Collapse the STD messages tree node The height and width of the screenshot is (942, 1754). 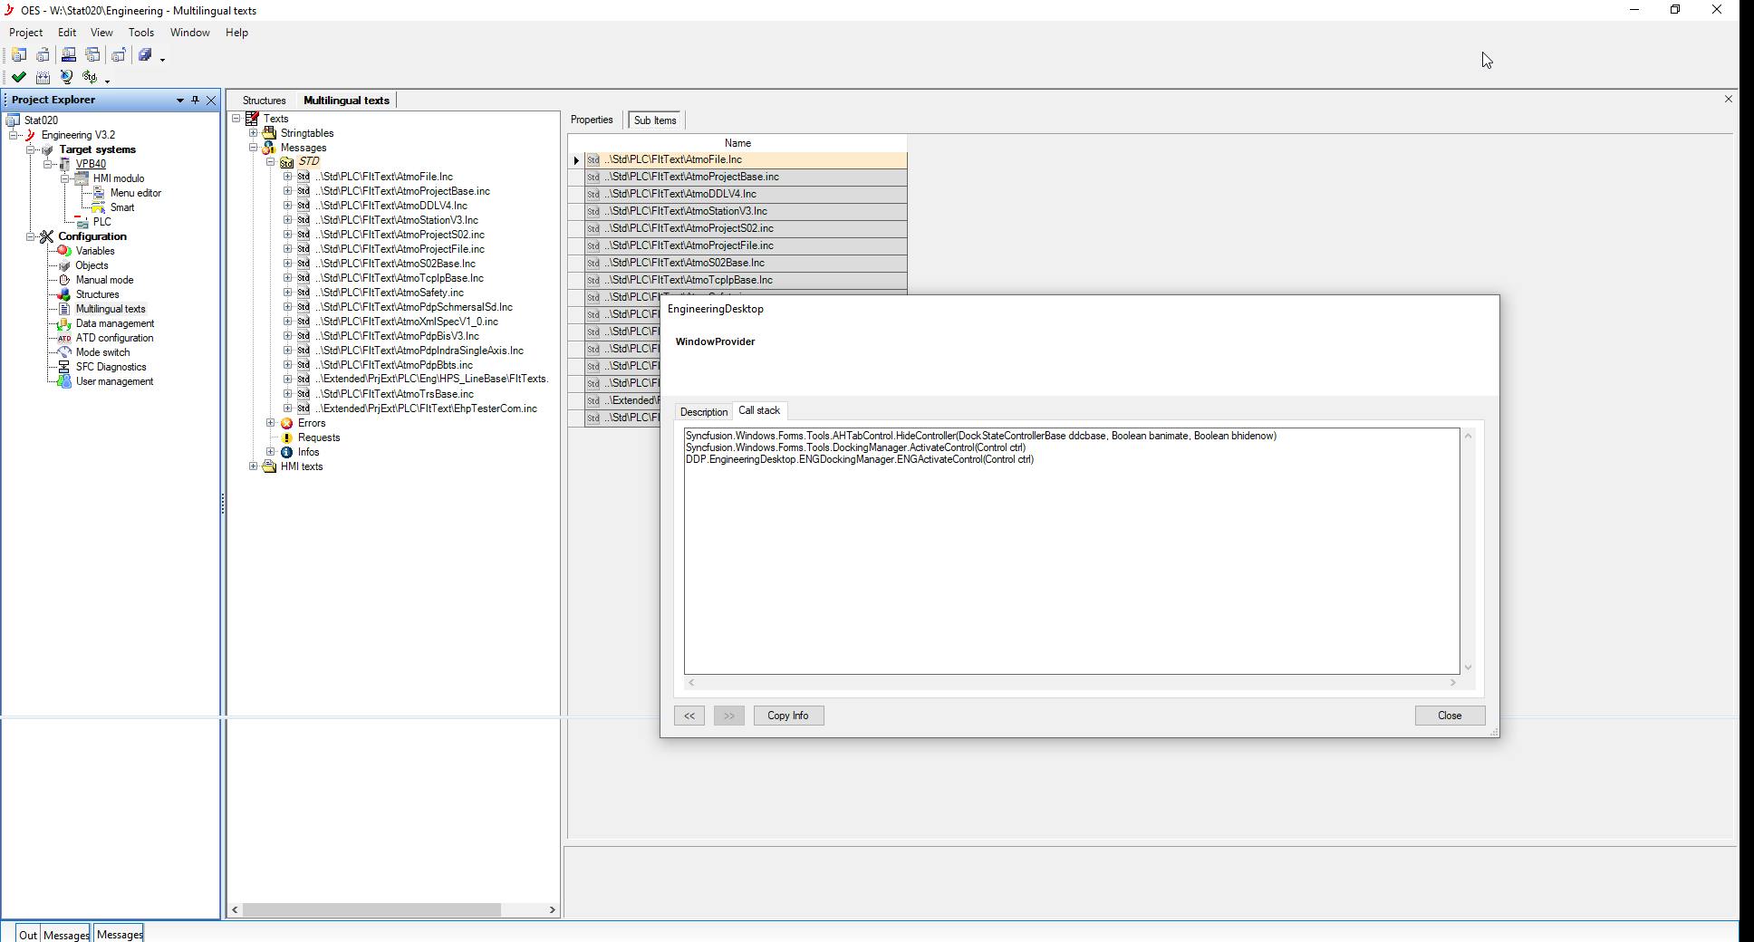point(270,162)
